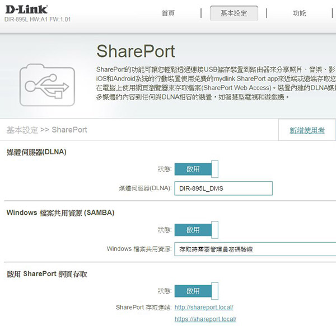Click the DIR-895L_DMS name field

click(x=223, y=189)
